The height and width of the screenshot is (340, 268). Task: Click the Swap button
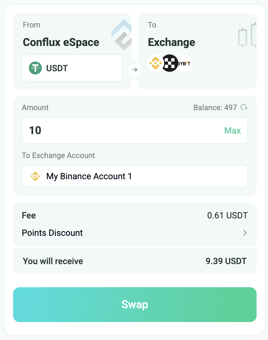135,305
